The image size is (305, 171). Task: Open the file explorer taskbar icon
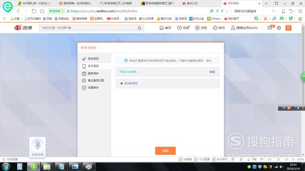pos(47,167)
